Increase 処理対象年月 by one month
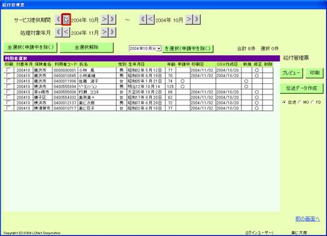The image size is (327, 236). coord(104,33)
